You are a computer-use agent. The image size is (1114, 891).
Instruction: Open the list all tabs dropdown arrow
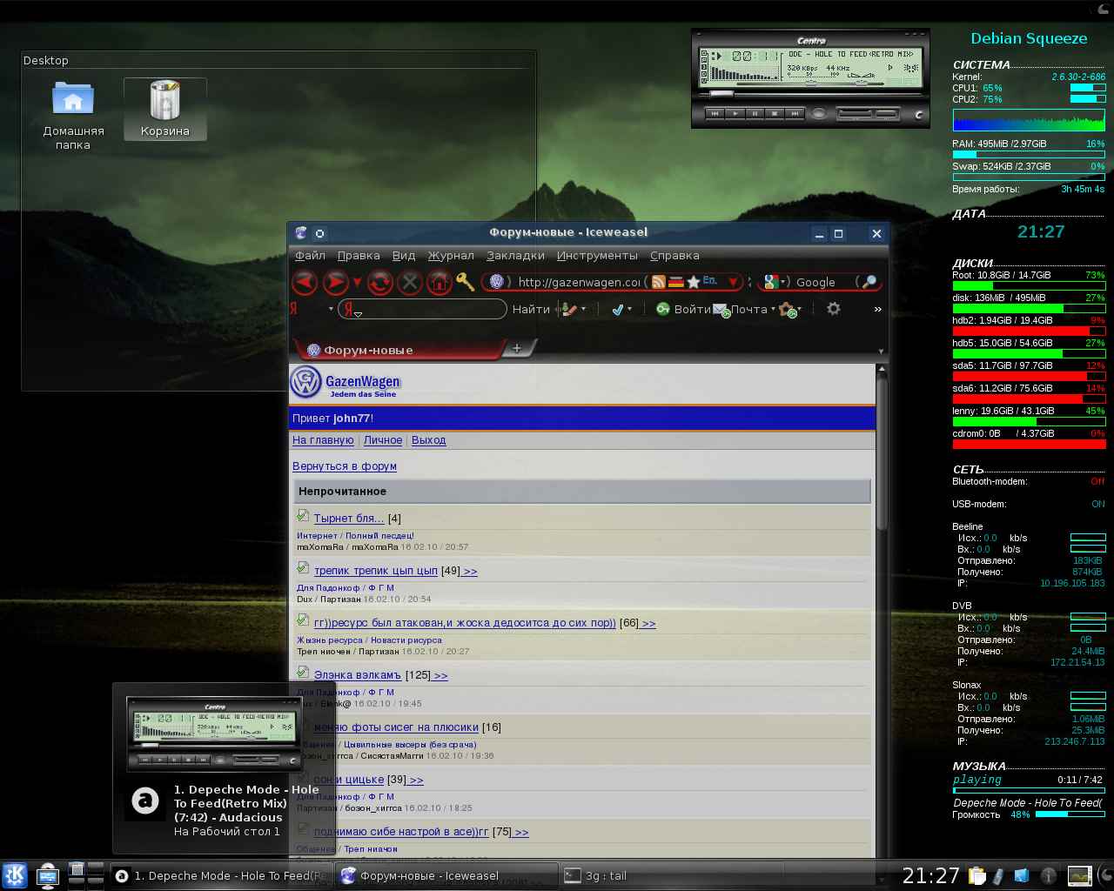click(881, 351)
